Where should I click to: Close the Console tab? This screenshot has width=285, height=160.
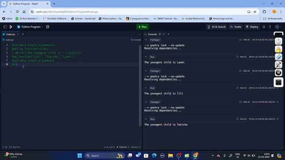coord(163,34)
